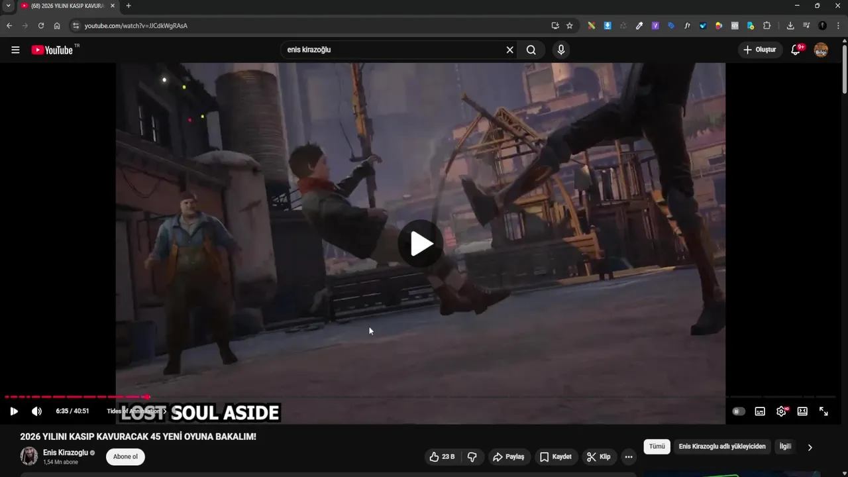Image resolution: width=848 pixels, height=477 pixels.
Task: Open the color picker eyedropper extension
Action: pos(639,26)
